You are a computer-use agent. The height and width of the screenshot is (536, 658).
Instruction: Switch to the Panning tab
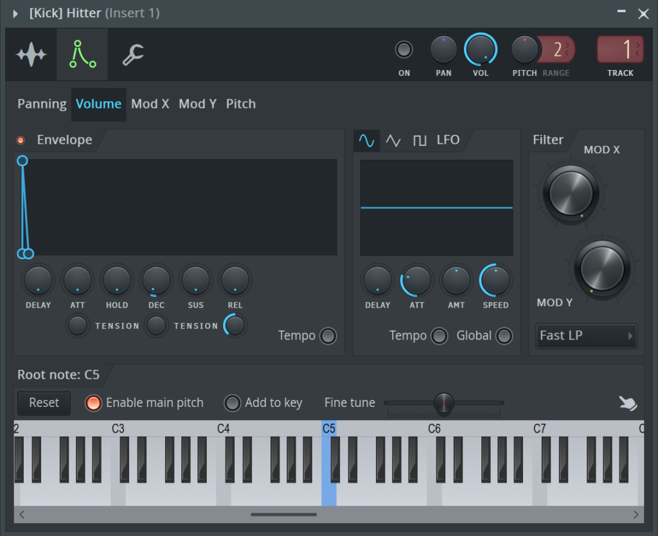point(42,104)
